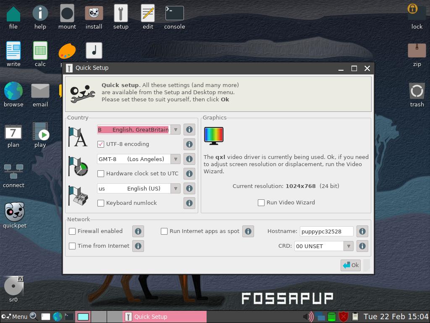Check Time from Internet
Viewport: 430px width, 323px height.
(72, 246)
